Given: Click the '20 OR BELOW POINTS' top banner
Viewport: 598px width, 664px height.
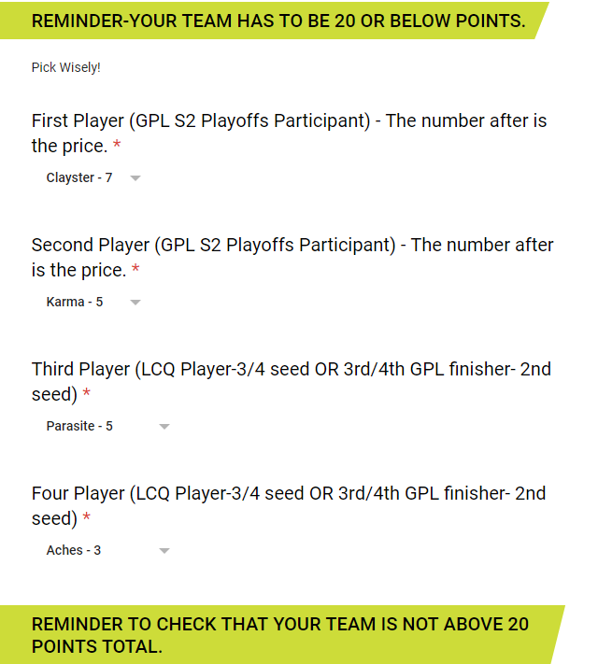Looking at the screenshot, I should tap(278, 21).
